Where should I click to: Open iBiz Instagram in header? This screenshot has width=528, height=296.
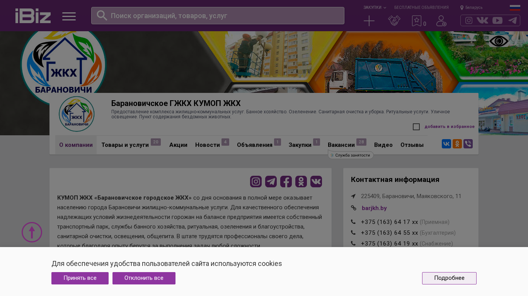point(469,20)
